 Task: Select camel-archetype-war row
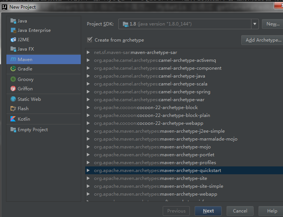coord(184,99)
